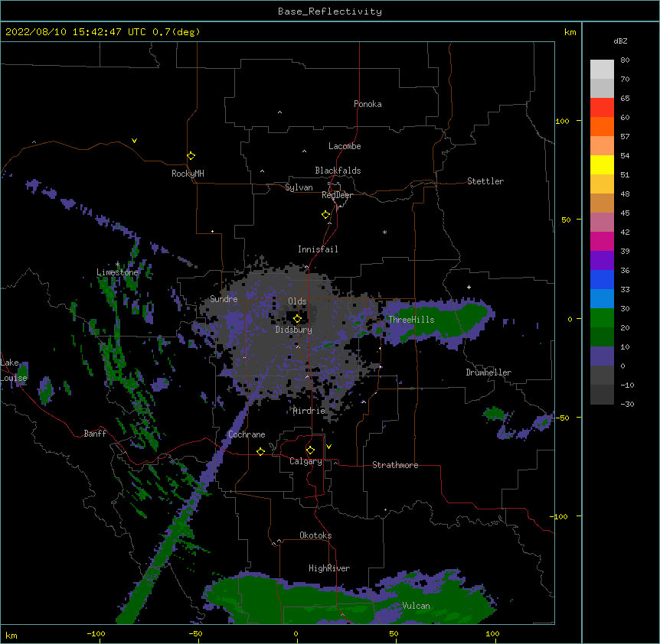Screen dimensions: 660x644
Task: Click the yellow diamond marker above Calgary label
Action: [x=310, y=450]
